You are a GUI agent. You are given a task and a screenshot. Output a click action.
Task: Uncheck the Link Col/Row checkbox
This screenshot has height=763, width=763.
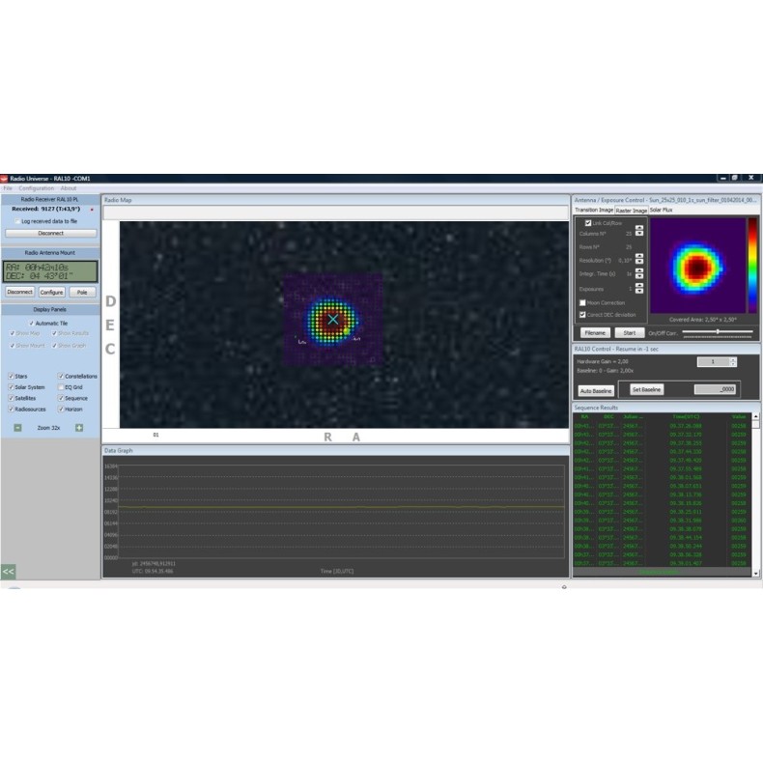pyautogui.click(x=587, y=222)
